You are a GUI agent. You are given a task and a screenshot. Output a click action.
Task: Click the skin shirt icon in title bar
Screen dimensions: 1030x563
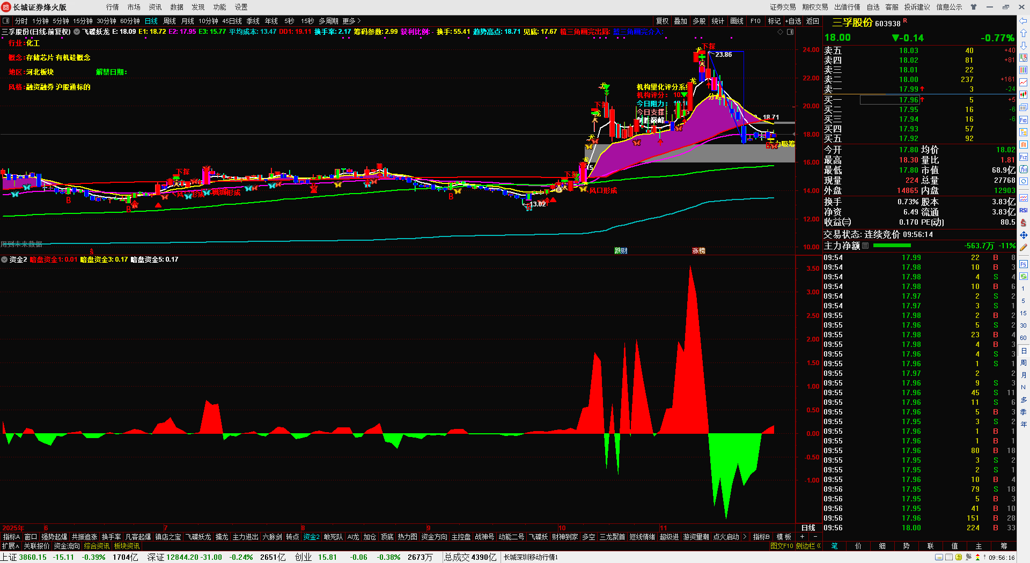[x=973, y=7]
